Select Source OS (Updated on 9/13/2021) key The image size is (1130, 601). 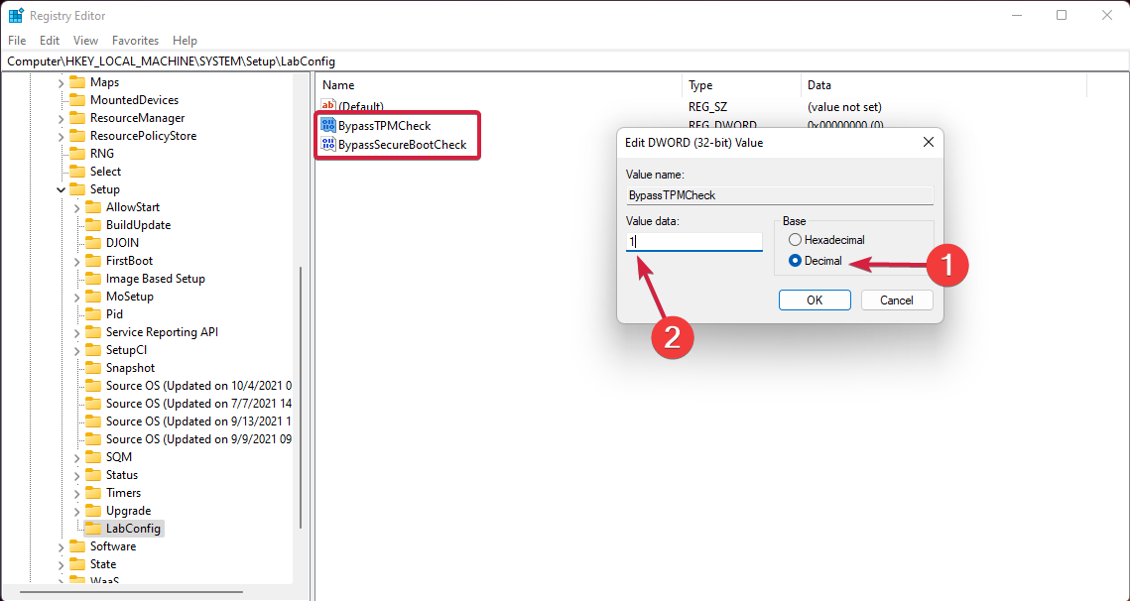pos(198,421)
